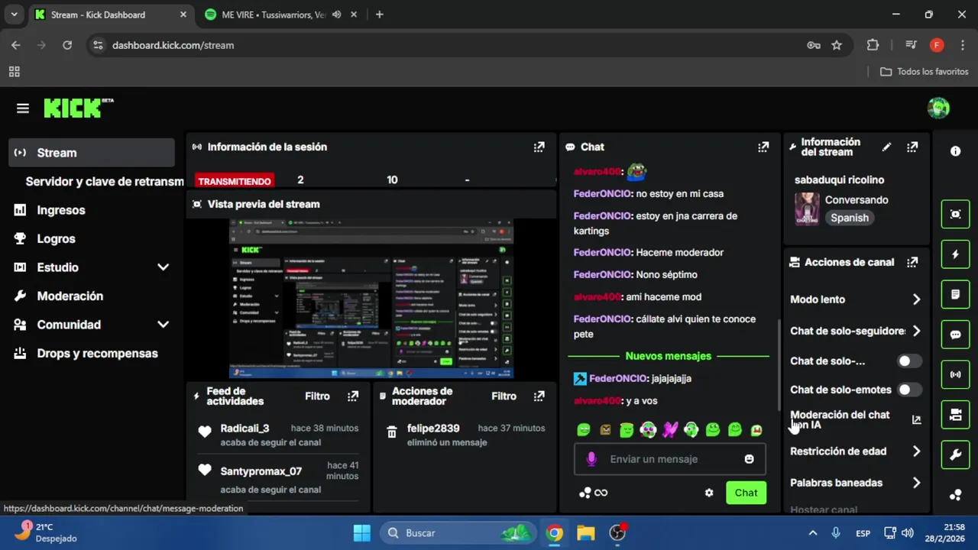This screenshot has width=978, height=550.
Task: Click the Buscar taskbar search box
Action: (458, 532)
